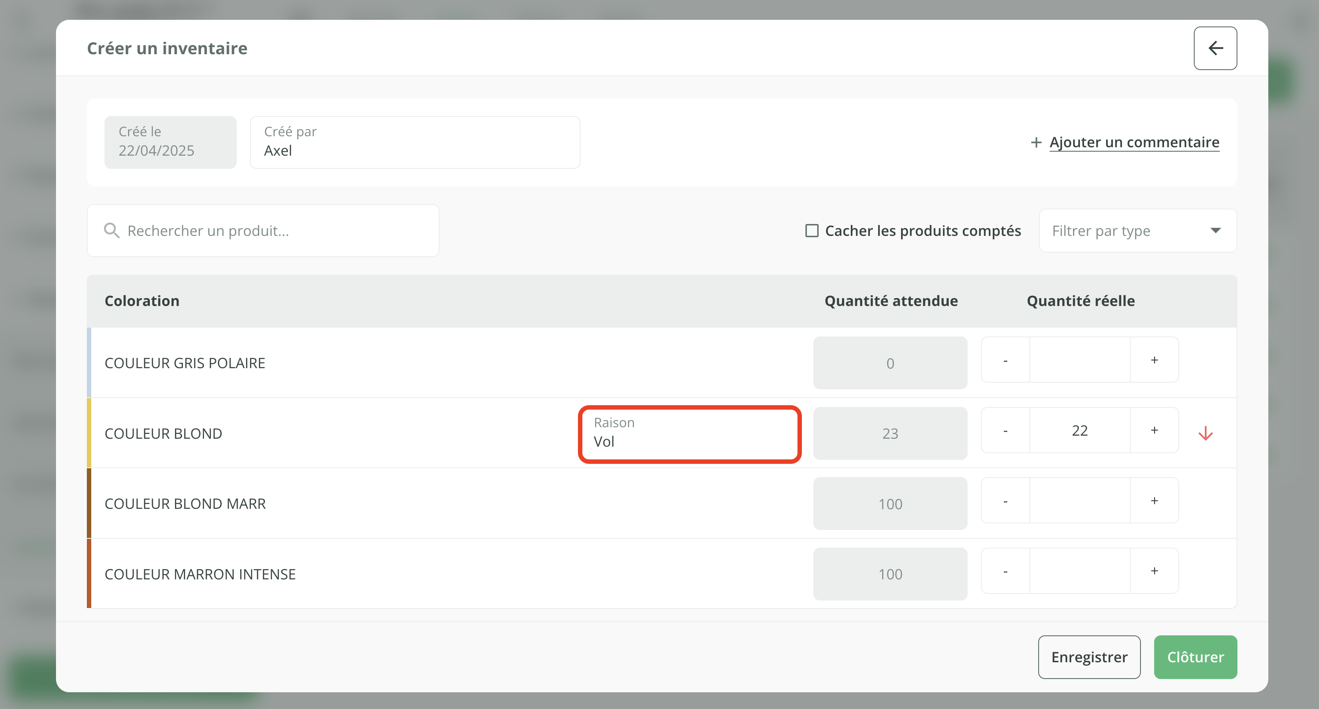Viewport: 1319px width, 709px height.
Task: Decrease COULEUR BLOND real quantity
Action: 1005,431
